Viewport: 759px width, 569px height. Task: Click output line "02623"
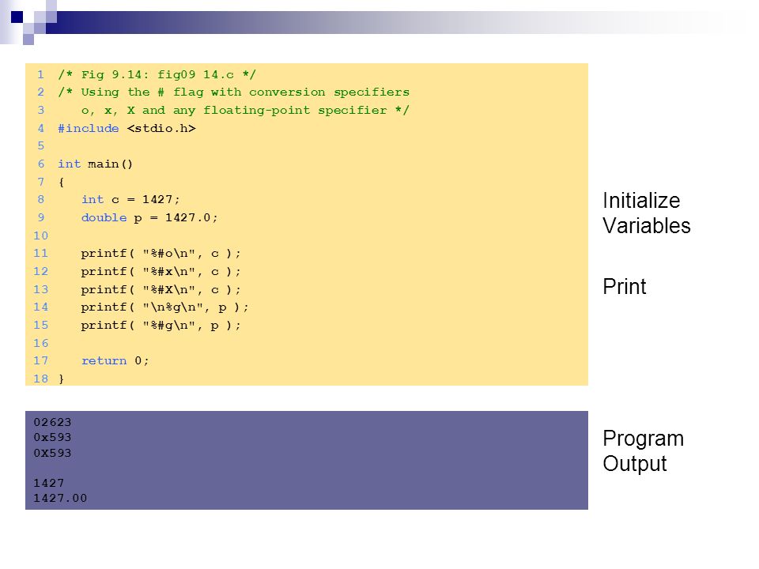[52, 422]
